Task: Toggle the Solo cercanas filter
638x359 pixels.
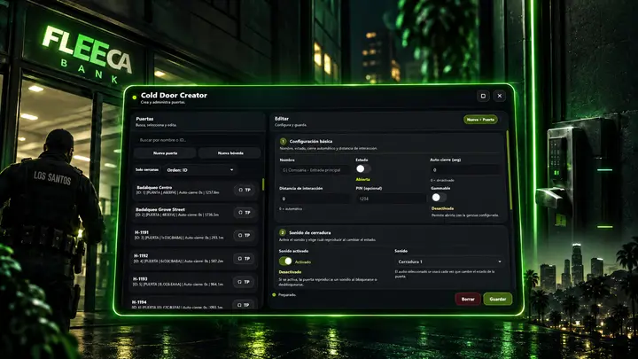Action: (147, 169)
